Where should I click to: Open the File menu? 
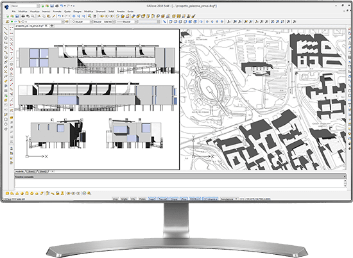point(13,12)
